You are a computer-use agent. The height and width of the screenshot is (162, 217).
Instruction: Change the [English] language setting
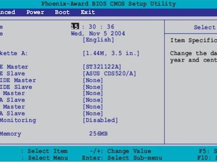point(98,40)
